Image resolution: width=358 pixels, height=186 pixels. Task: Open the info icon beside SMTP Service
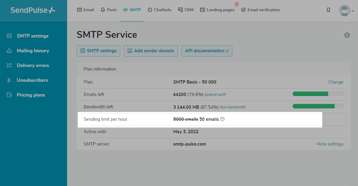(347, 35)
